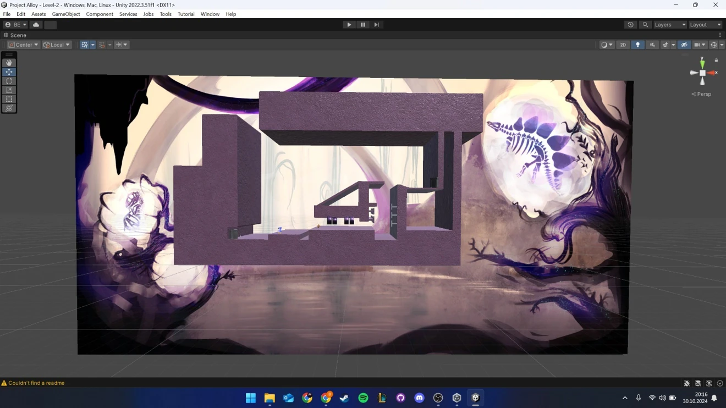Toggle scene audio mute button
Image resolution: width=726 pixels, height=408 pixels.
pyautogui.click(x=652, y=45)
